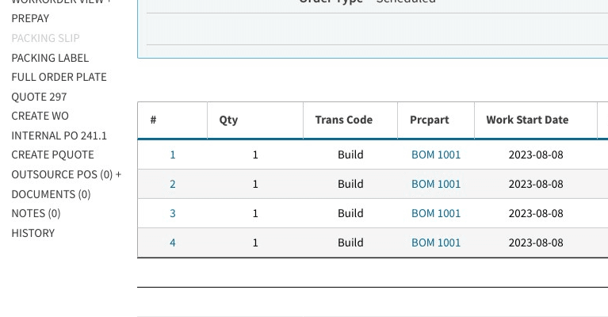Open Internal PO 241.1
The height and width of the screenshot is (317, 608).
tap(59, 136)
